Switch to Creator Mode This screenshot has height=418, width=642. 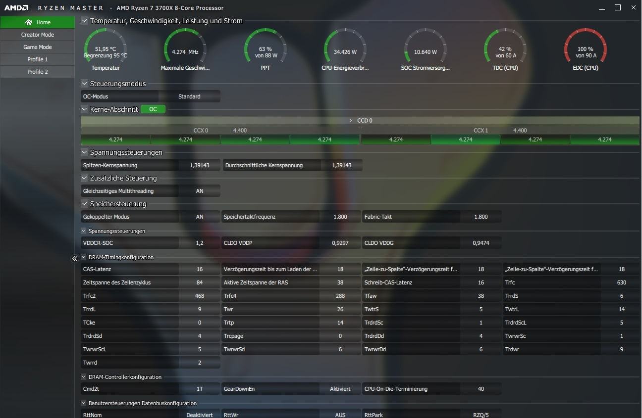tap(37, 35)
